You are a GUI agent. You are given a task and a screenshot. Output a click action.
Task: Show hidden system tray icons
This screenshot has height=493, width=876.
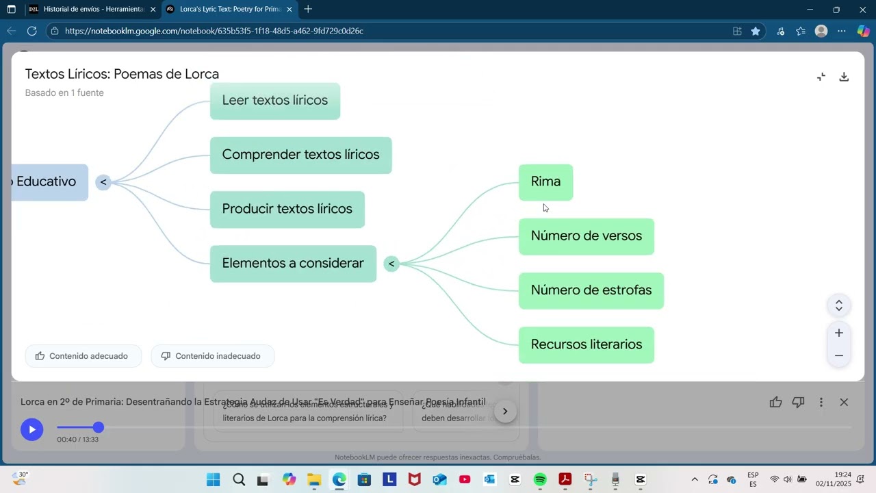pos(695,479)
